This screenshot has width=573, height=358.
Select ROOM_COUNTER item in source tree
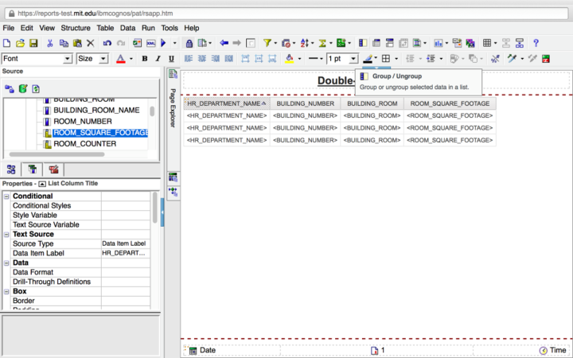pyautogui.click(x=84, y=144)
